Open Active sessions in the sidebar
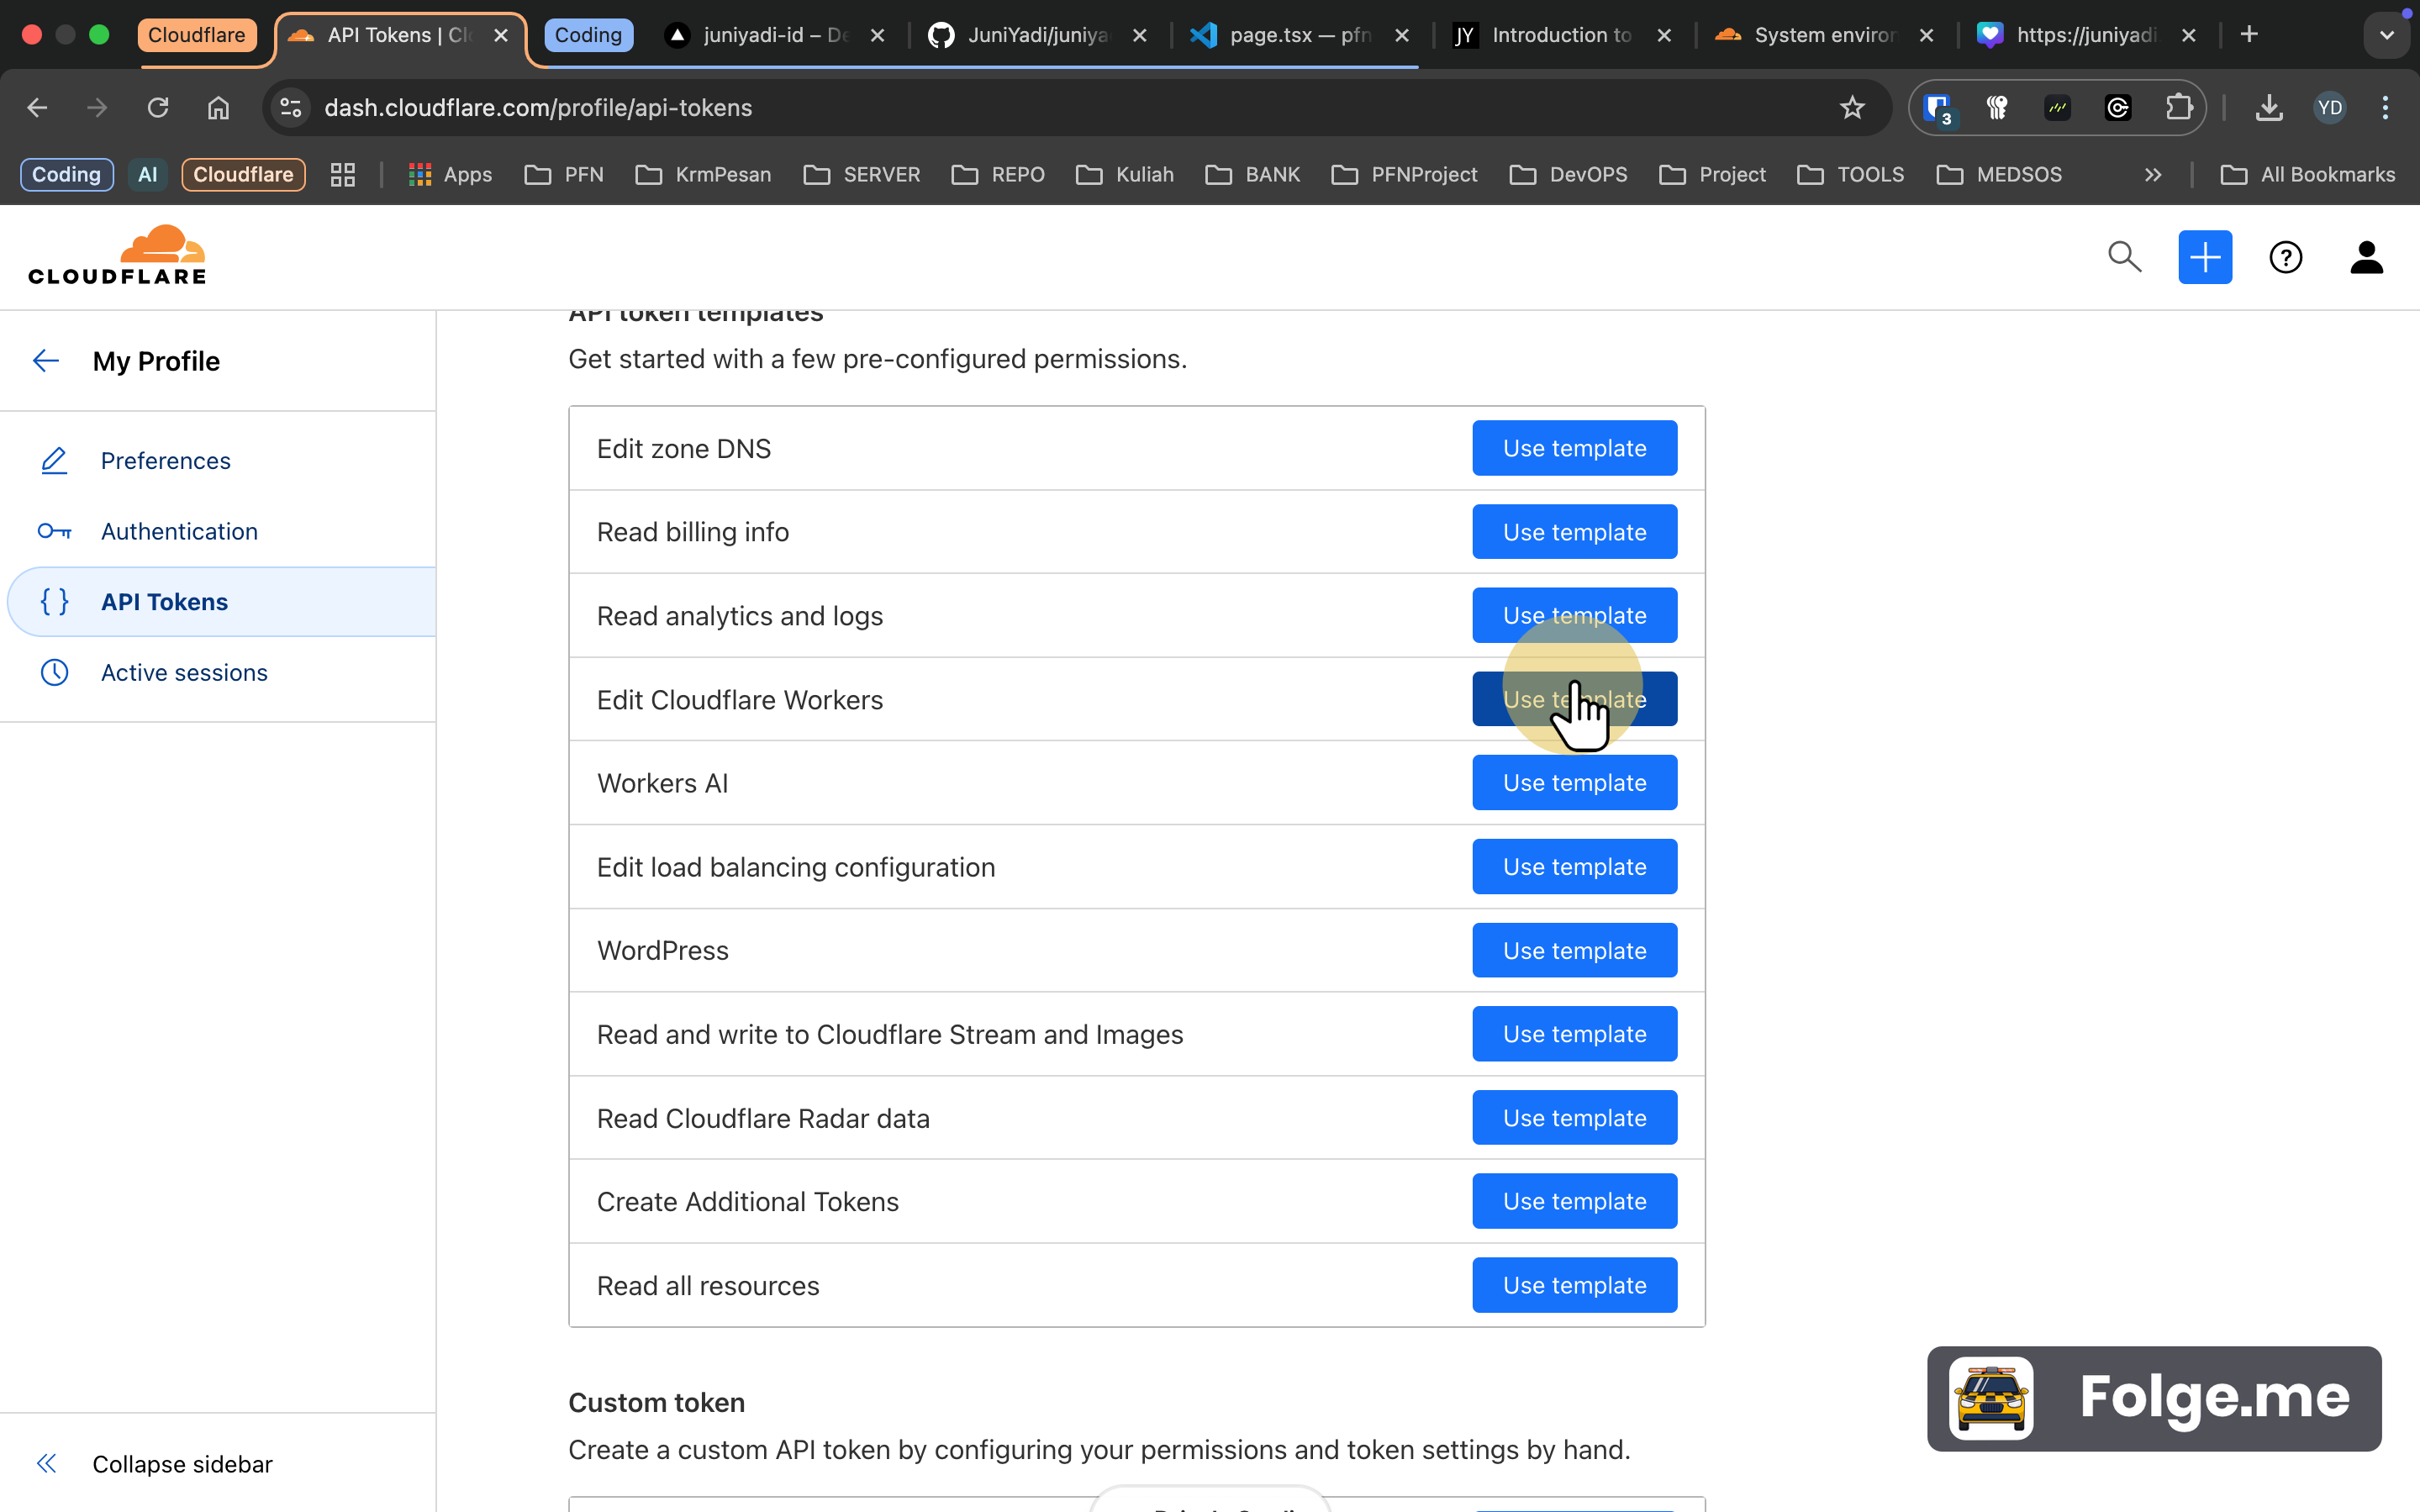The image size is (2420, 1512). coord(184,672)
